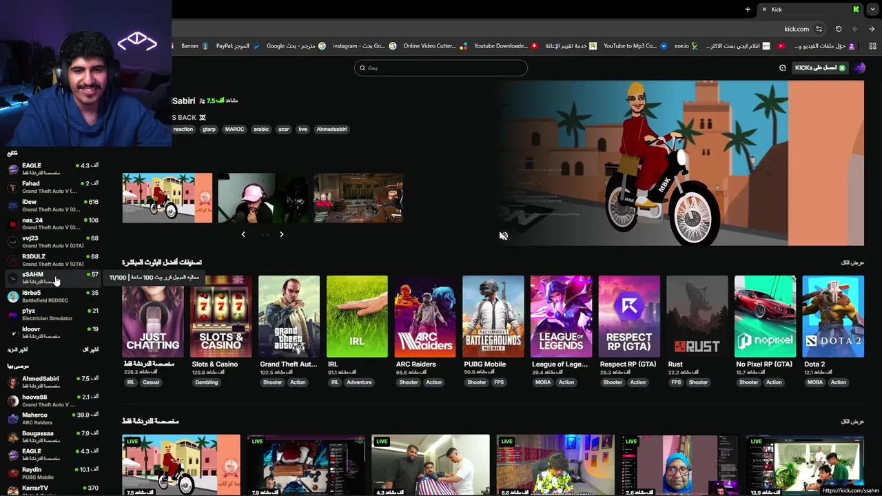Click عرض الكل for chat-only streams section

click(x=852, y=421)
